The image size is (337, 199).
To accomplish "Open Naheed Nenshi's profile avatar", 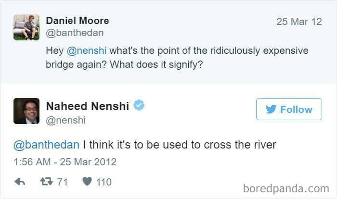I will click(x=26, y=111).
